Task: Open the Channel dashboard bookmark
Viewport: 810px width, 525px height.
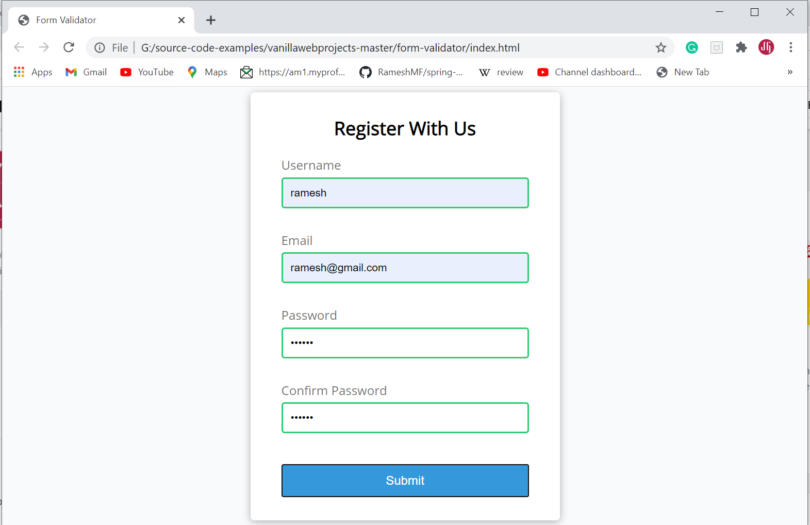Action: pyautogui.click(x=589, y=72)
